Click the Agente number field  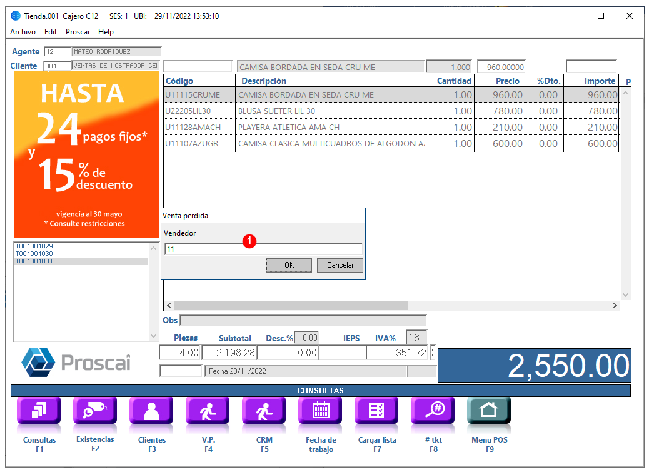coord(58,52)
